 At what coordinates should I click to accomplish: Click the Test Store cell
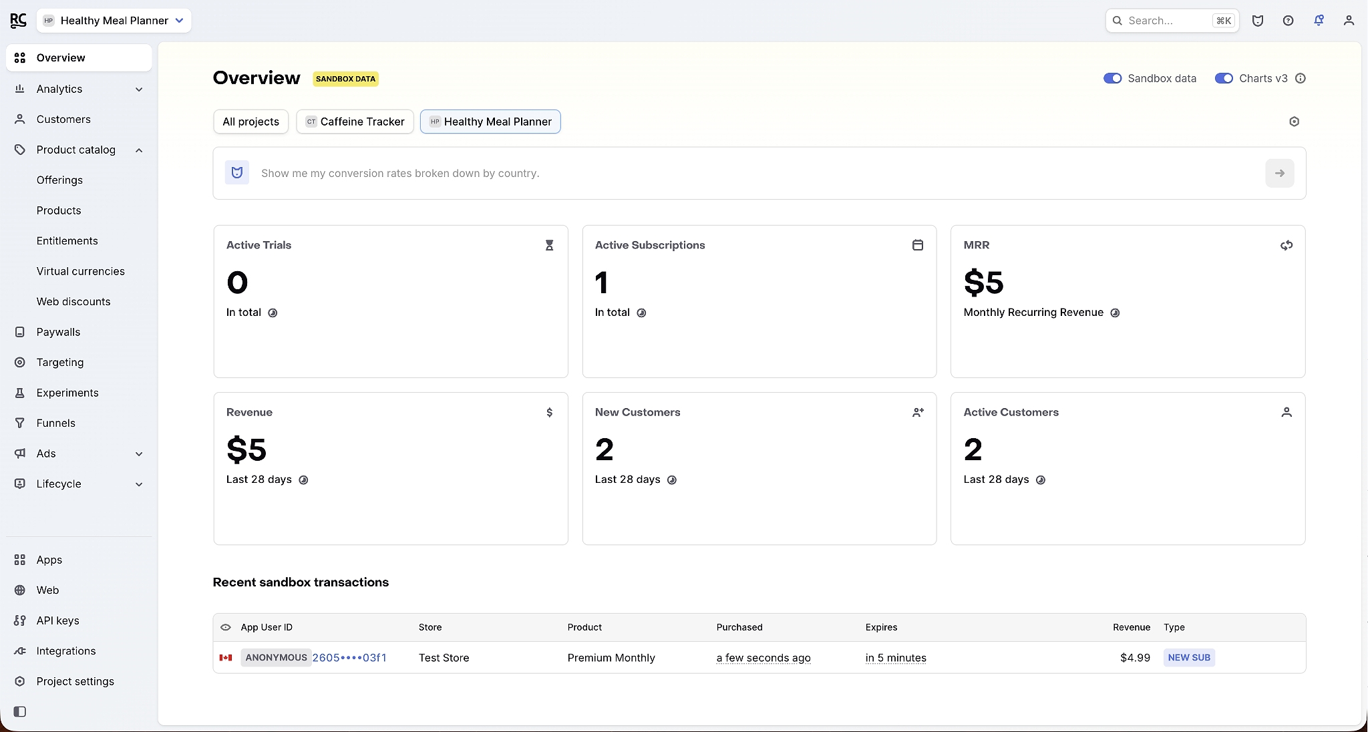(444, 658)
